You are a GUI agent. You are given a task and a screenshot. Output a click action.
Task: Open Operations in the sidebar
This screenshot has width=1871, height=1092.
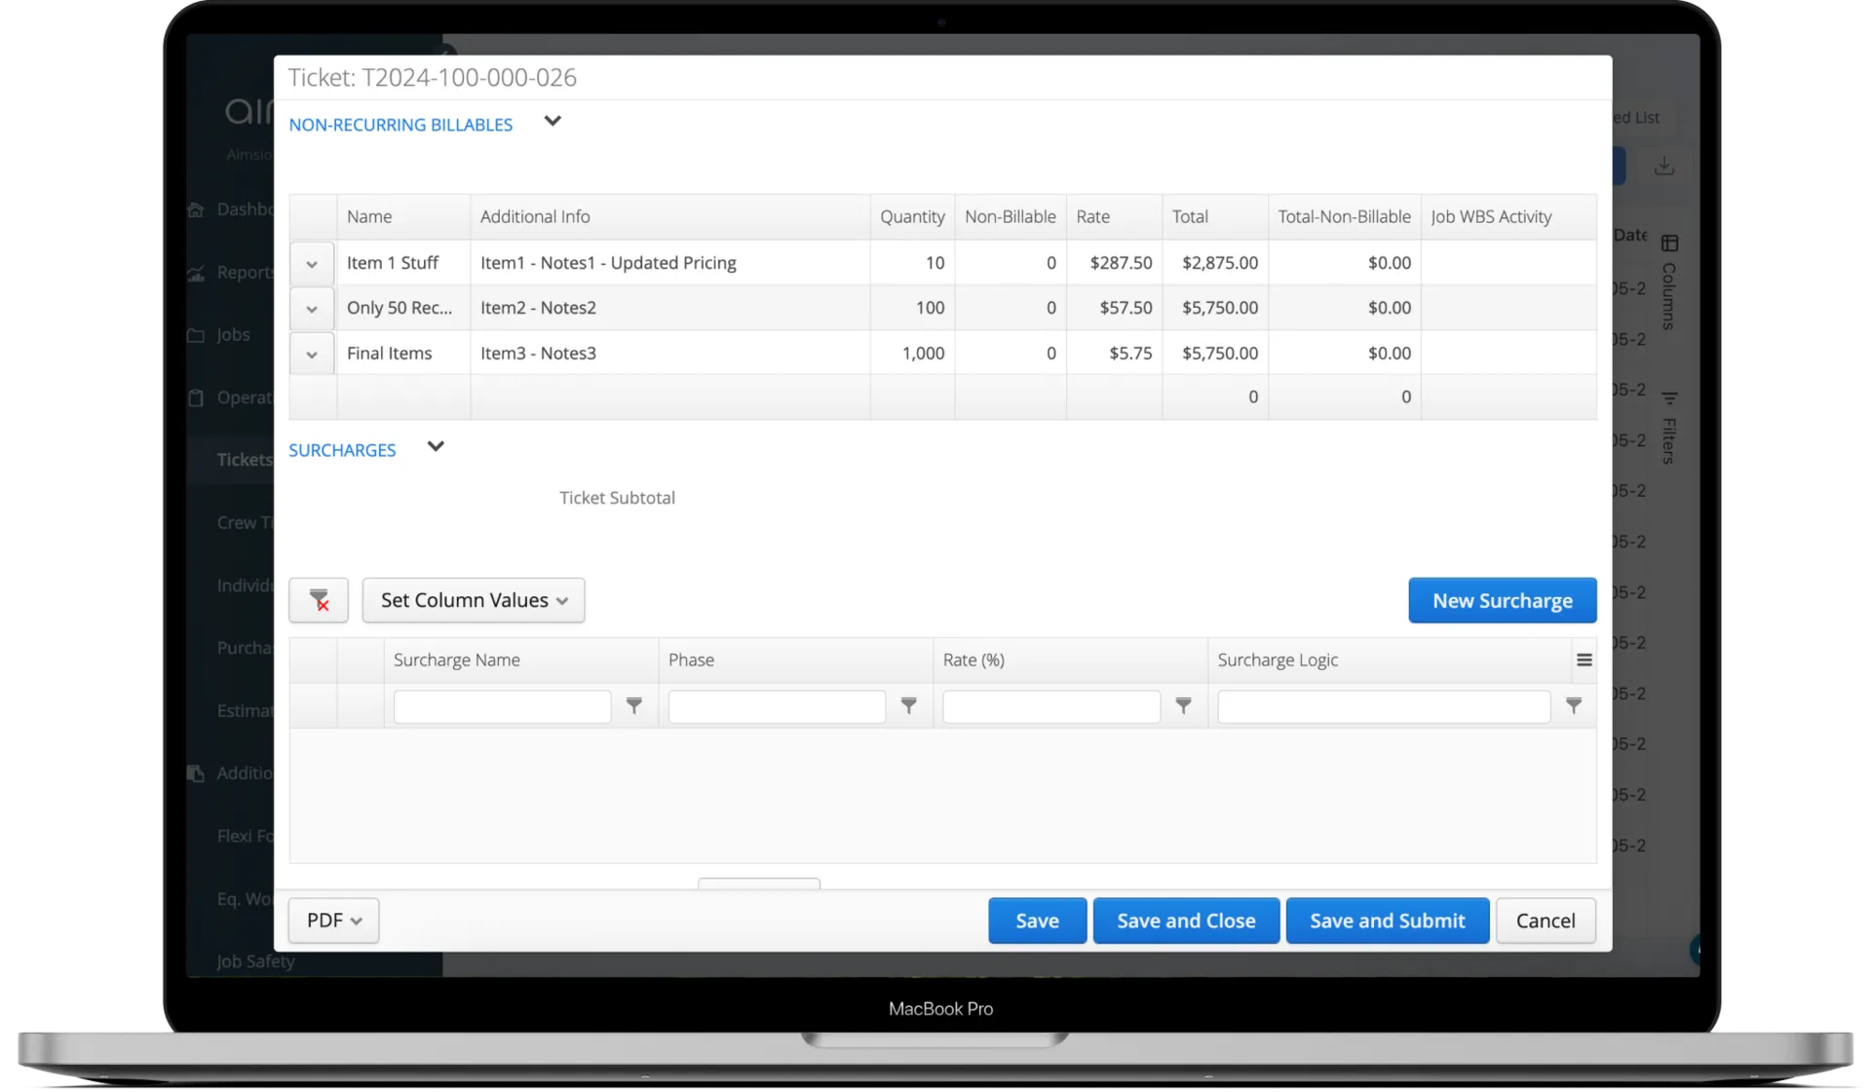click(x=232, y=397)
